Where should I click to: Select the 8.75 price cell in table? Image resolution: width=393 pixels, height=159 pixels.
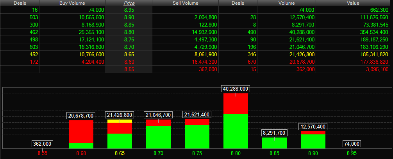129,39
